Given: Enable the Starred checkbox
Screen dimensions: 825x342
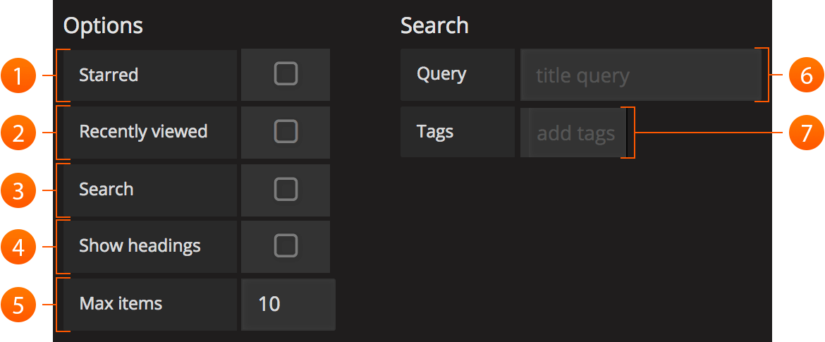Looking at the screenshot, I should [286, 74].
